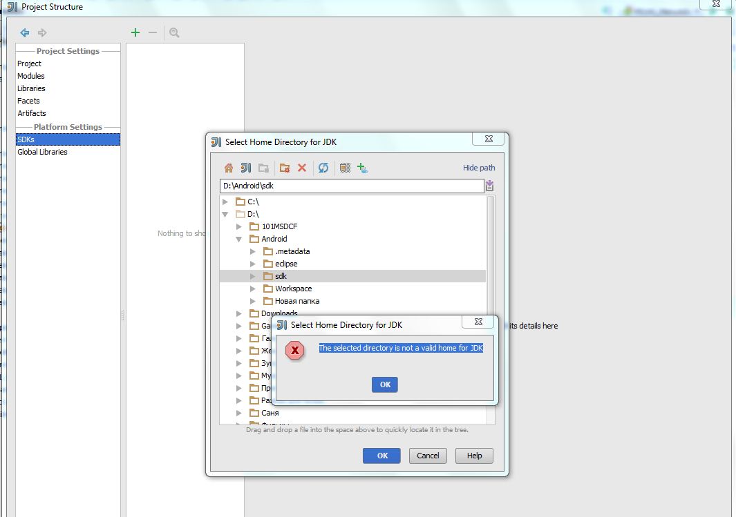Click the Help button
The image size is (736, 517).
[x=474, y=456]
